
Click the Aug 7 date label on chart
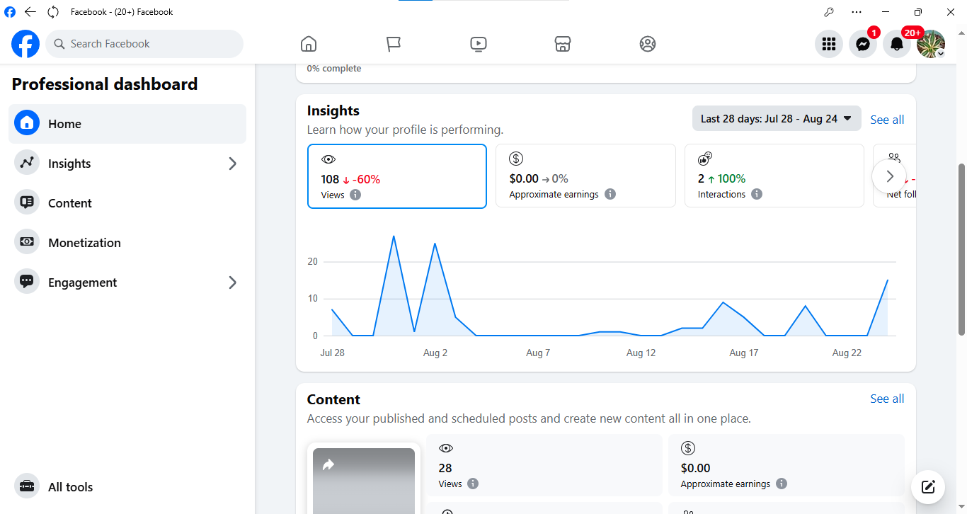coord(538,353)
